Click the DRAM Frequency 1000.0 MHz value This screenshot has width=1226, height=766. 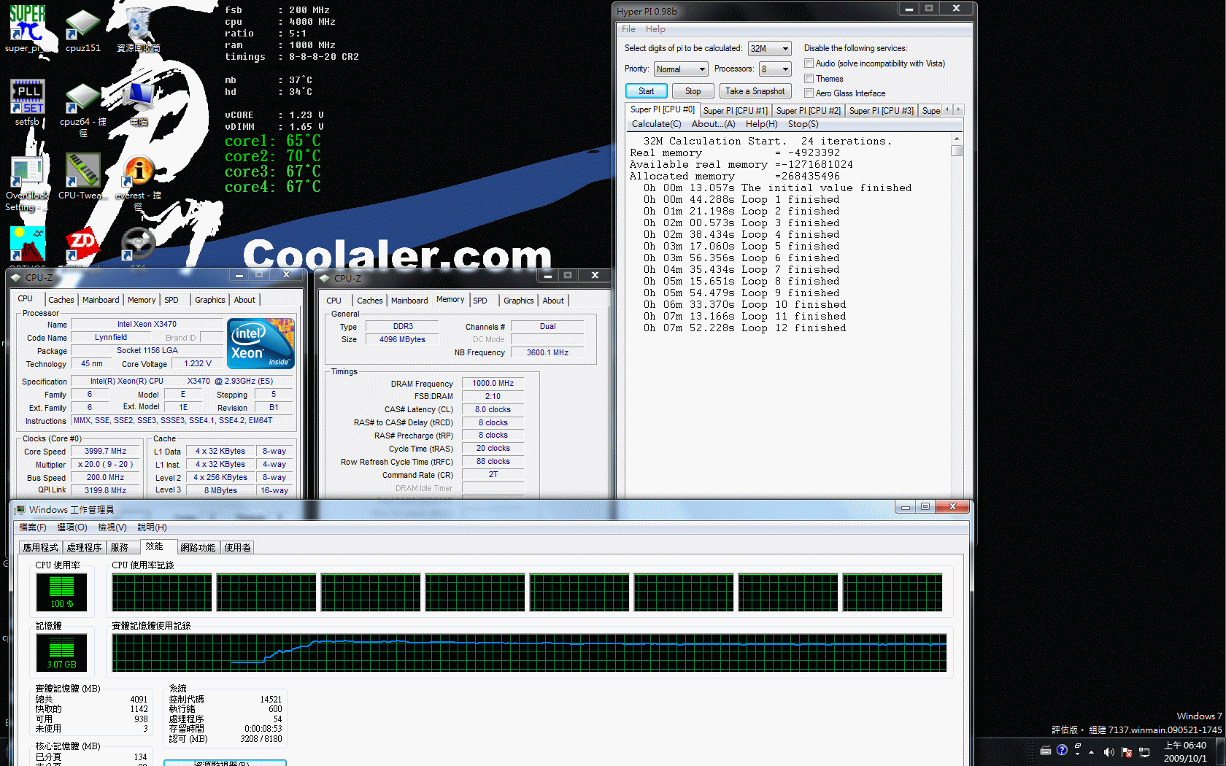493,383
